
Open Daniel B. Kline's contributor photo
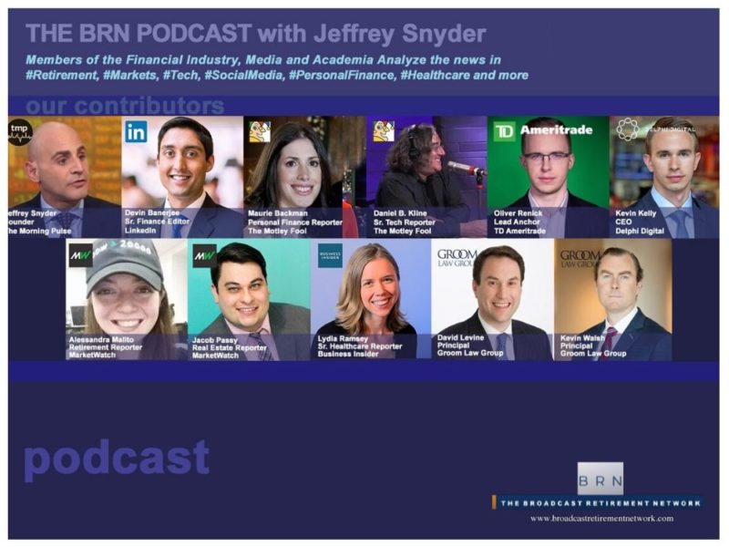426,177
